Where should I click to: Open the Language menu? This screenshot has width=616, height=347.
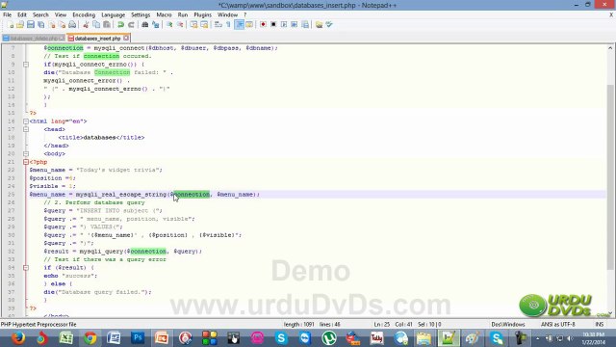(114, 15)
